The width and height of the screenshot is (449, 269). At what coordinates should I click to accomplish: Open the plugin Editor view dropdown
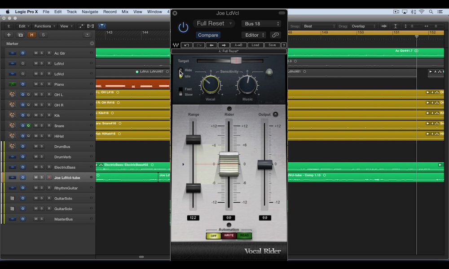coord(254,35)
